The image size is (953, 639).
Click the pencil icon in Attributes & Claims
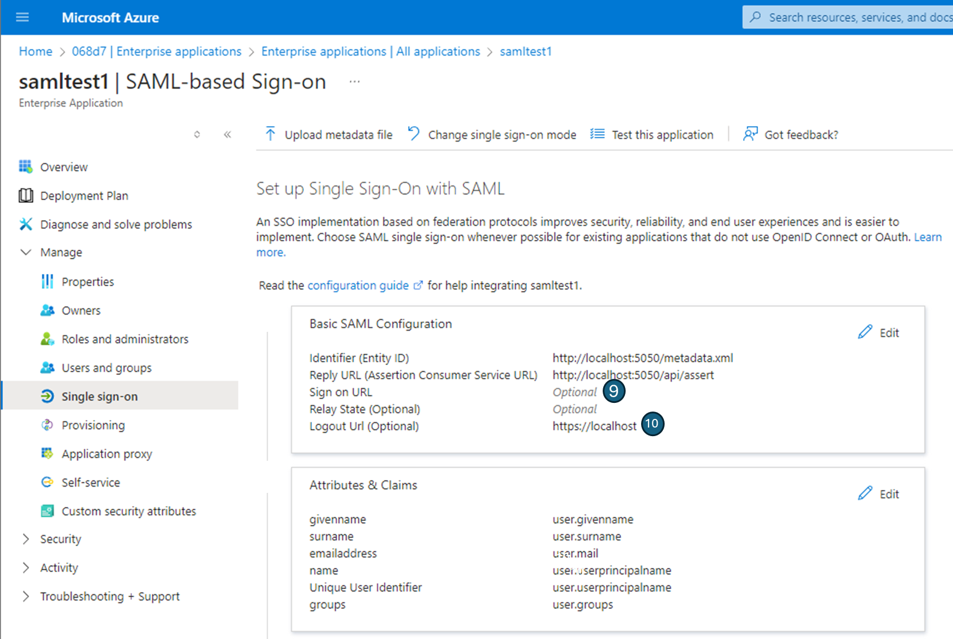point(865,493)
